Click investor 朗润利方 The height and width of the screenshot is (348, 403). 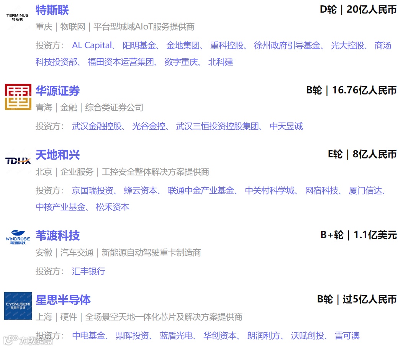[264, 336]
